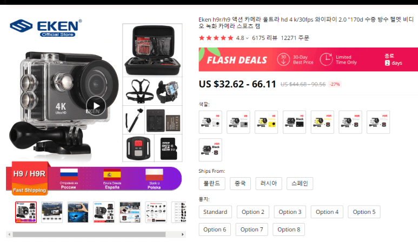Choose the white H9 camera color option
Screen dimensions: 418x243
pyautogui.click(x=210, y=122)
